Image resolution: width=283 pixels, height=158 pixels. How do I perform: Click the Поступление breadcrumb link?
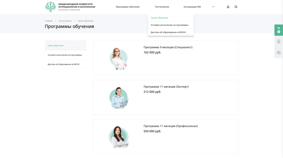click(x=65, y=21)
